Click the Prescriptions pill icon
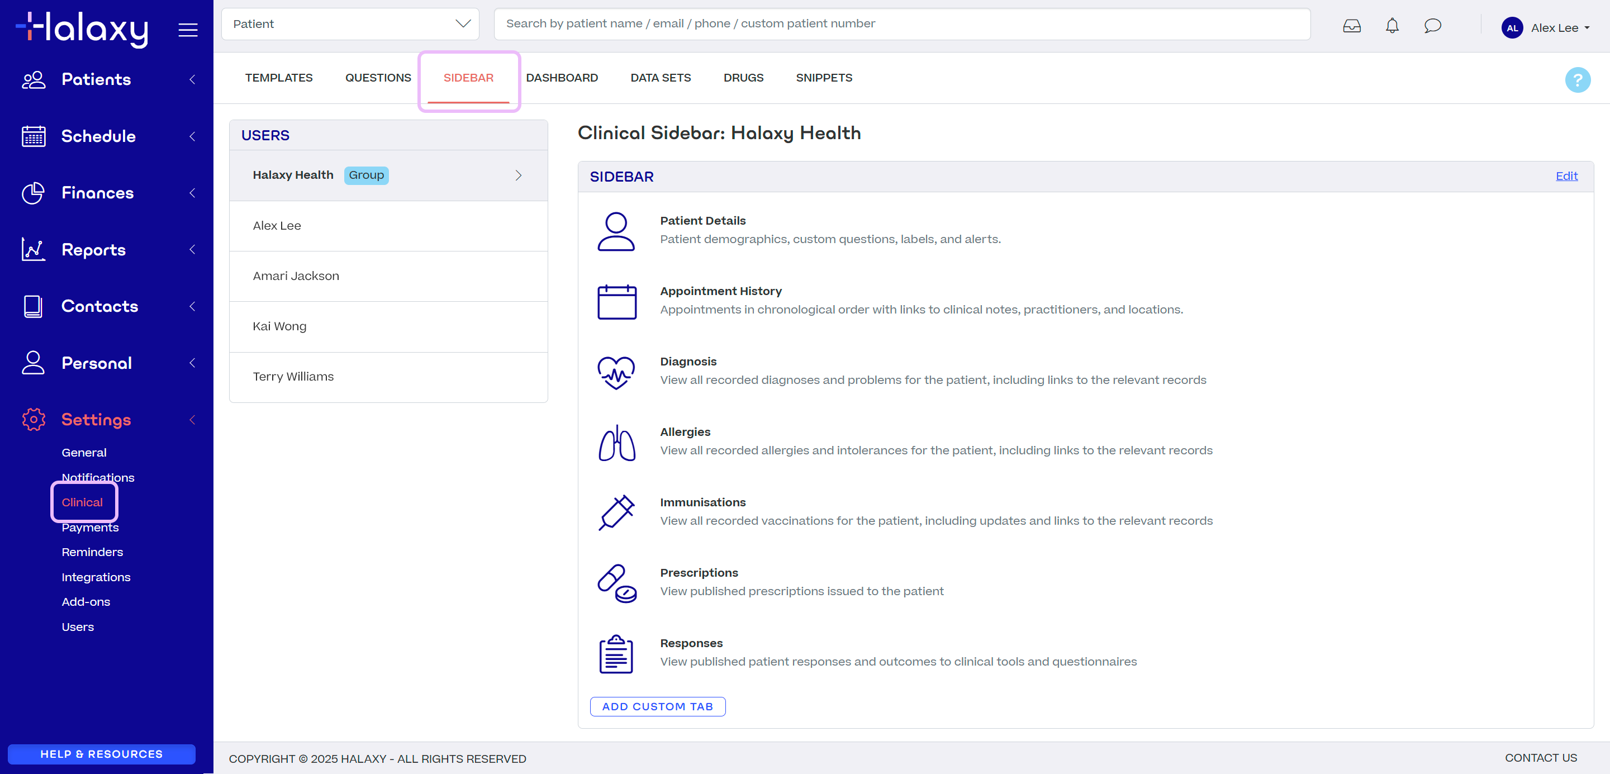This screenshot has width=1610, height=774. click(x=616, y=583)
